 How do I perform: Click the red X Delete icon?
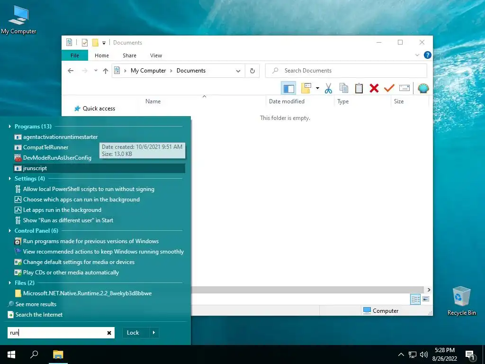pyautogui.click(x=374, y=88)
